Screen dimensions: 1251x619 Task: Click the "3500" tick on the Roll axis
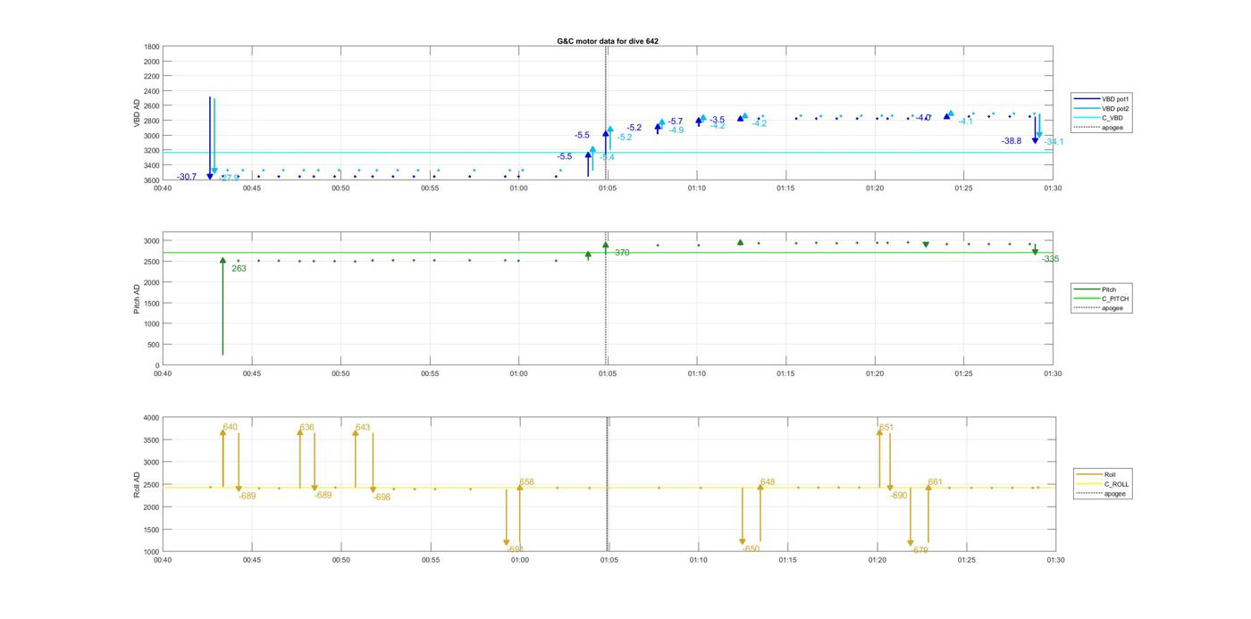[152, 439]
